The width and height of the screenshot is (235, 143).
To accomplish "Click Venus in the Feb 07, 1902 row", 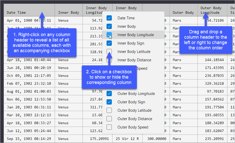I will pos(63,83).
